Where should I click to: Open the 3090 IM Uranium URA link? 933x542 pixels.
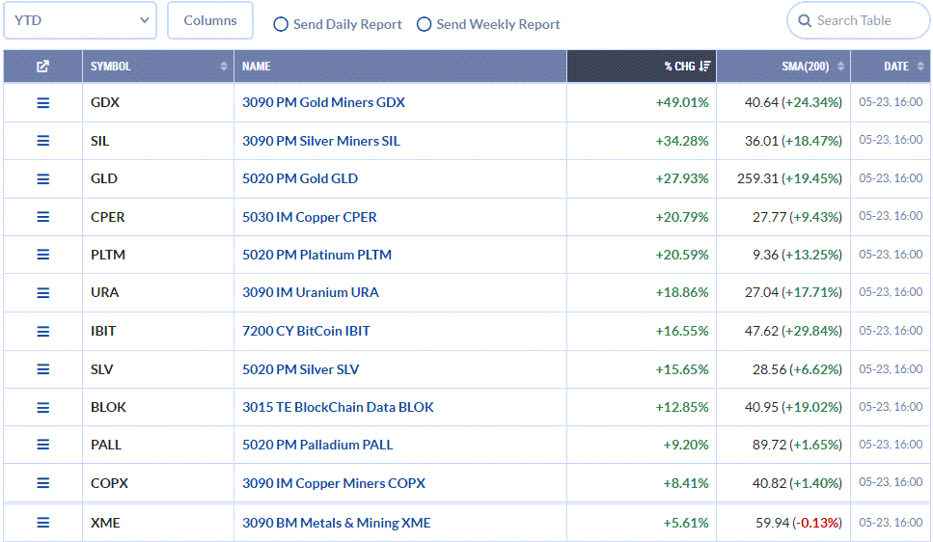pos(311,293)
